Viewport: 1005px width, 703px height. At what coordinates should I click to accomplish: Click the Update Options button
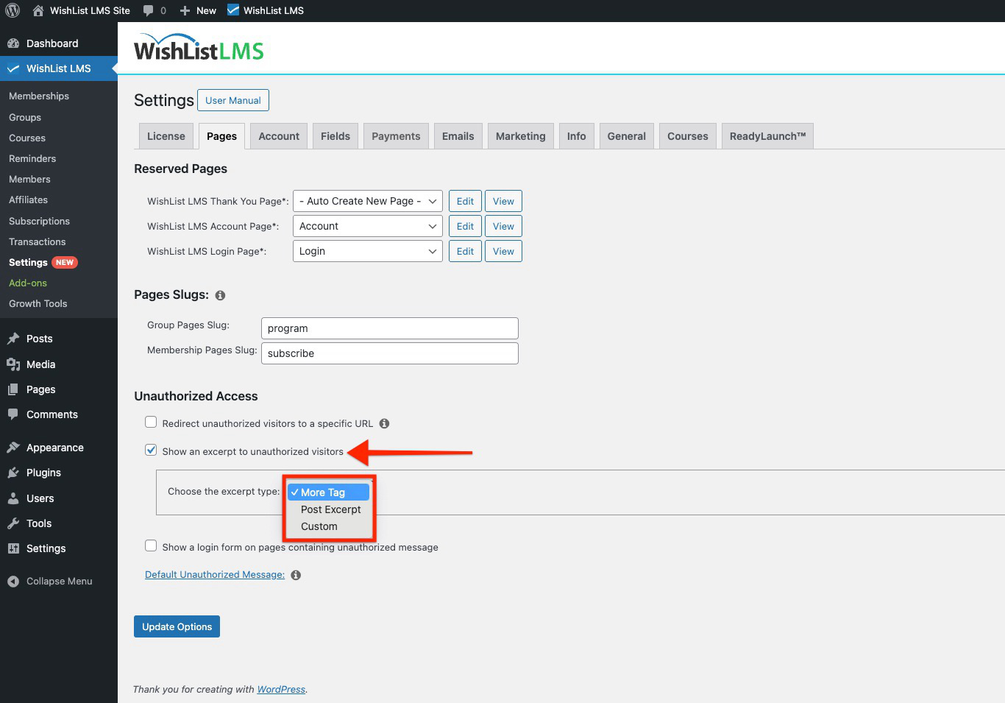(x=177, y=626)
